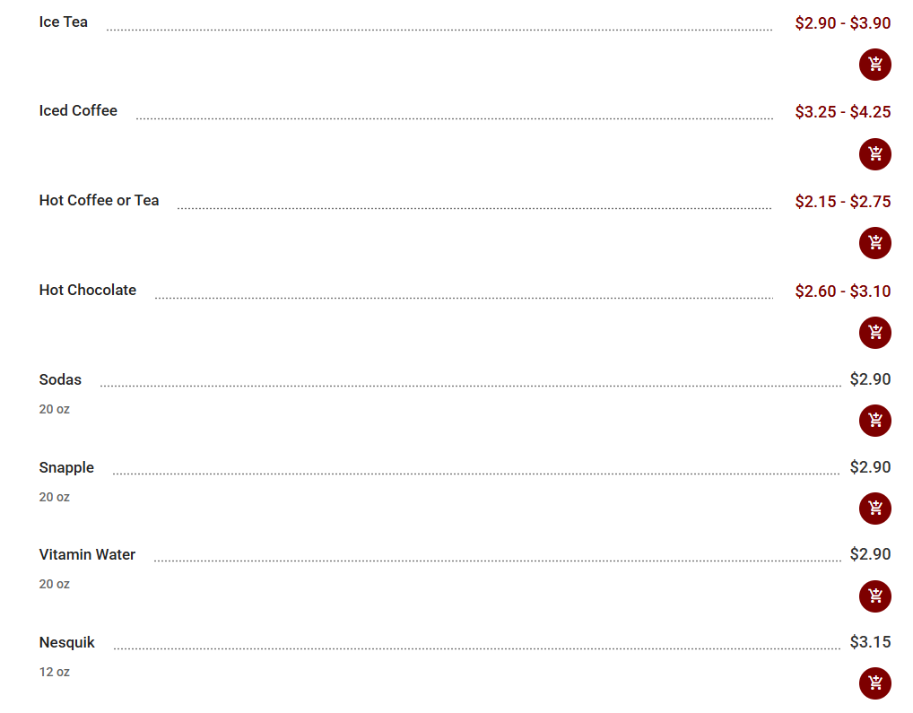
Task: Click the Iced Coffee item name
Action: pyautogui.click(x=78, y=111)
